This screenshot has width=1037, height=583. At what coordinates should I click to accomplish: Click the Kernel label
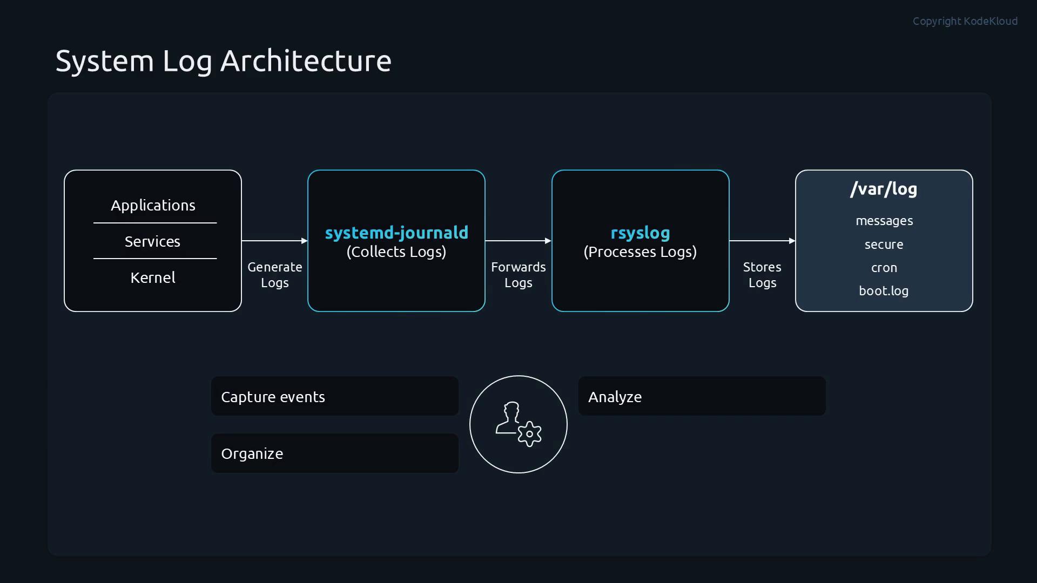[x=153, y=277]
